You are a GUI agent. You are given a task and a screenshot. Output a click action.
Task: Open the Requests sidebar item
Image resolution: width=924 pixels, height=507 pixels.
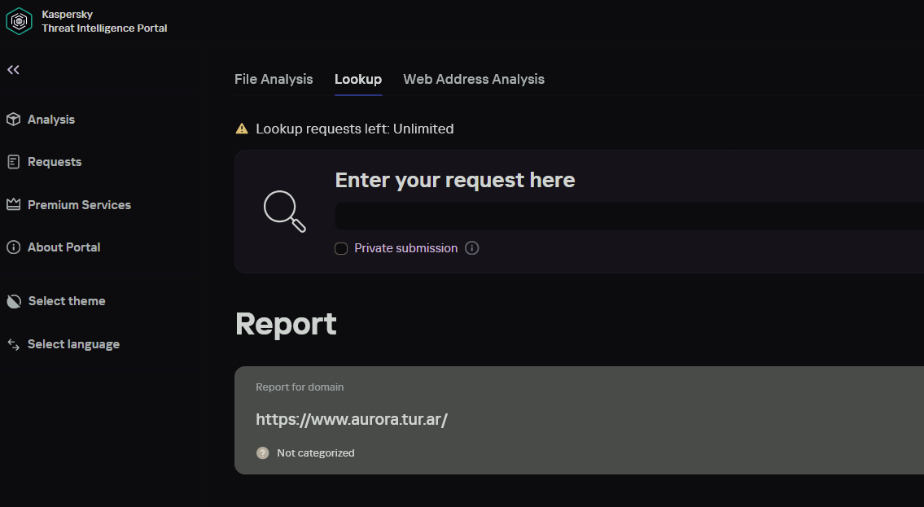[x=55, y=162]
